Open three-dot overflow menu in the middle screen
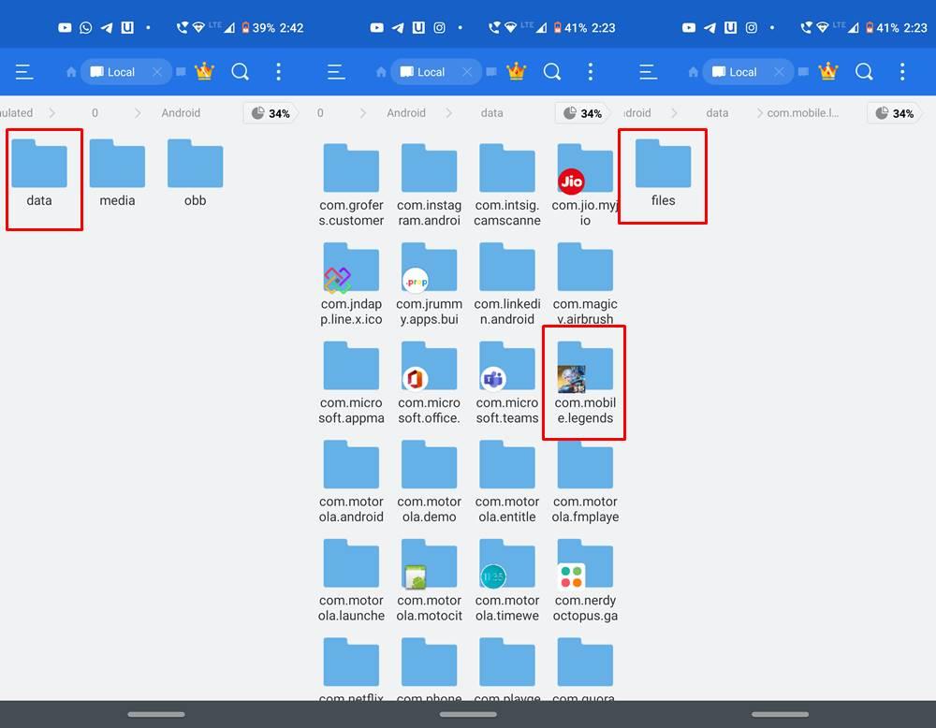 click(591, 72)
